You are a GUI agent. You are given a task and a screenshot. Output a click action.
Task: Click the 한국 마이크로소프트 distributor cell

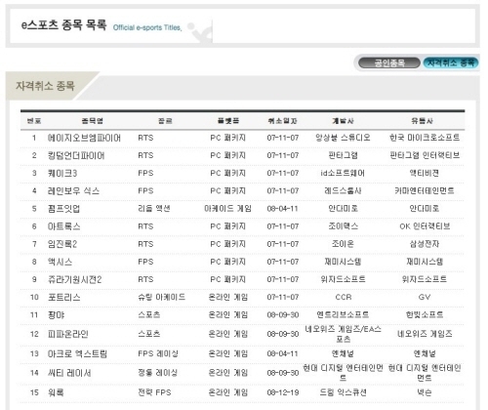coord(425,138)
